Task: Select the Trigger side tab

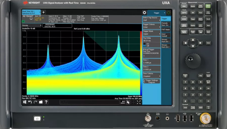Action: tap(166, 19)
